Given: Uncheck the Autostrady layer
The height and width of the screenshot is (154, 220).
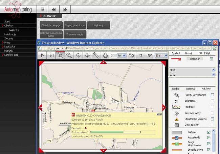Looking at the screenshot, I should (x=208, y=138).
